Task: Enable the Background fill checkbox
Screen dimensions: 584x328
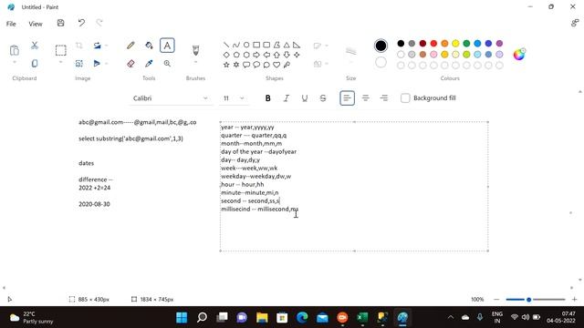Action: [x=405, y=98]
